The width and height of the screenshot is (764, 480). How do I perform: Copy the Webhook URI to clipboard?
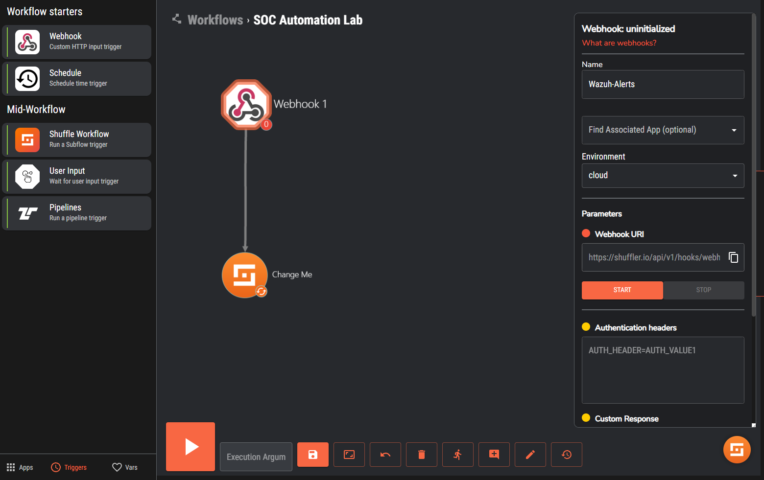tap(733, 257)
